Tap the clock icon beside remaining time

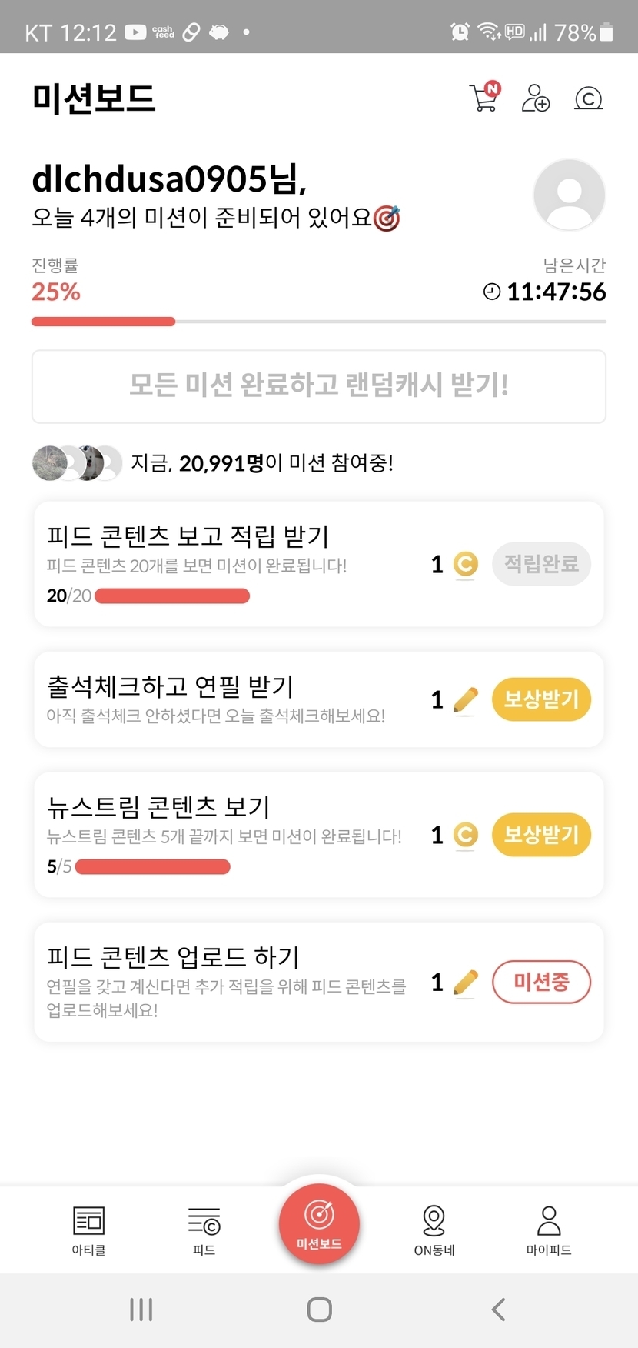[492, 292]
